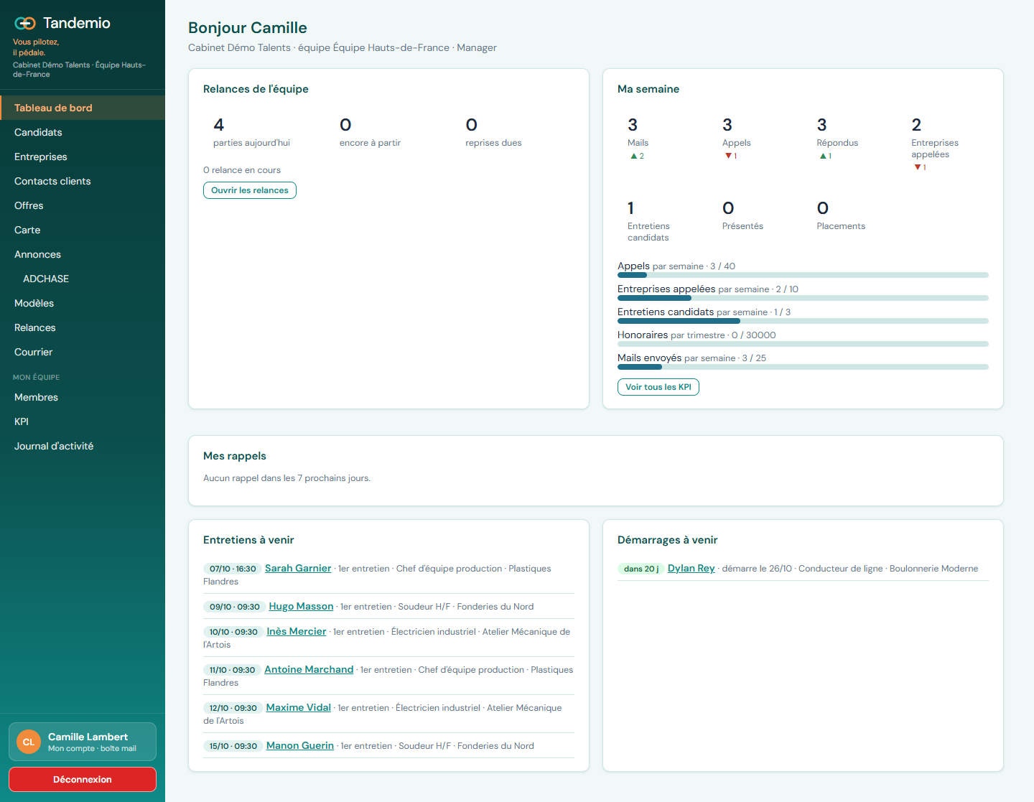Screen dimensions: 1034x802
Task: Click the Honoraires par trimestre progress bar
Action: [x=803, y=344]
